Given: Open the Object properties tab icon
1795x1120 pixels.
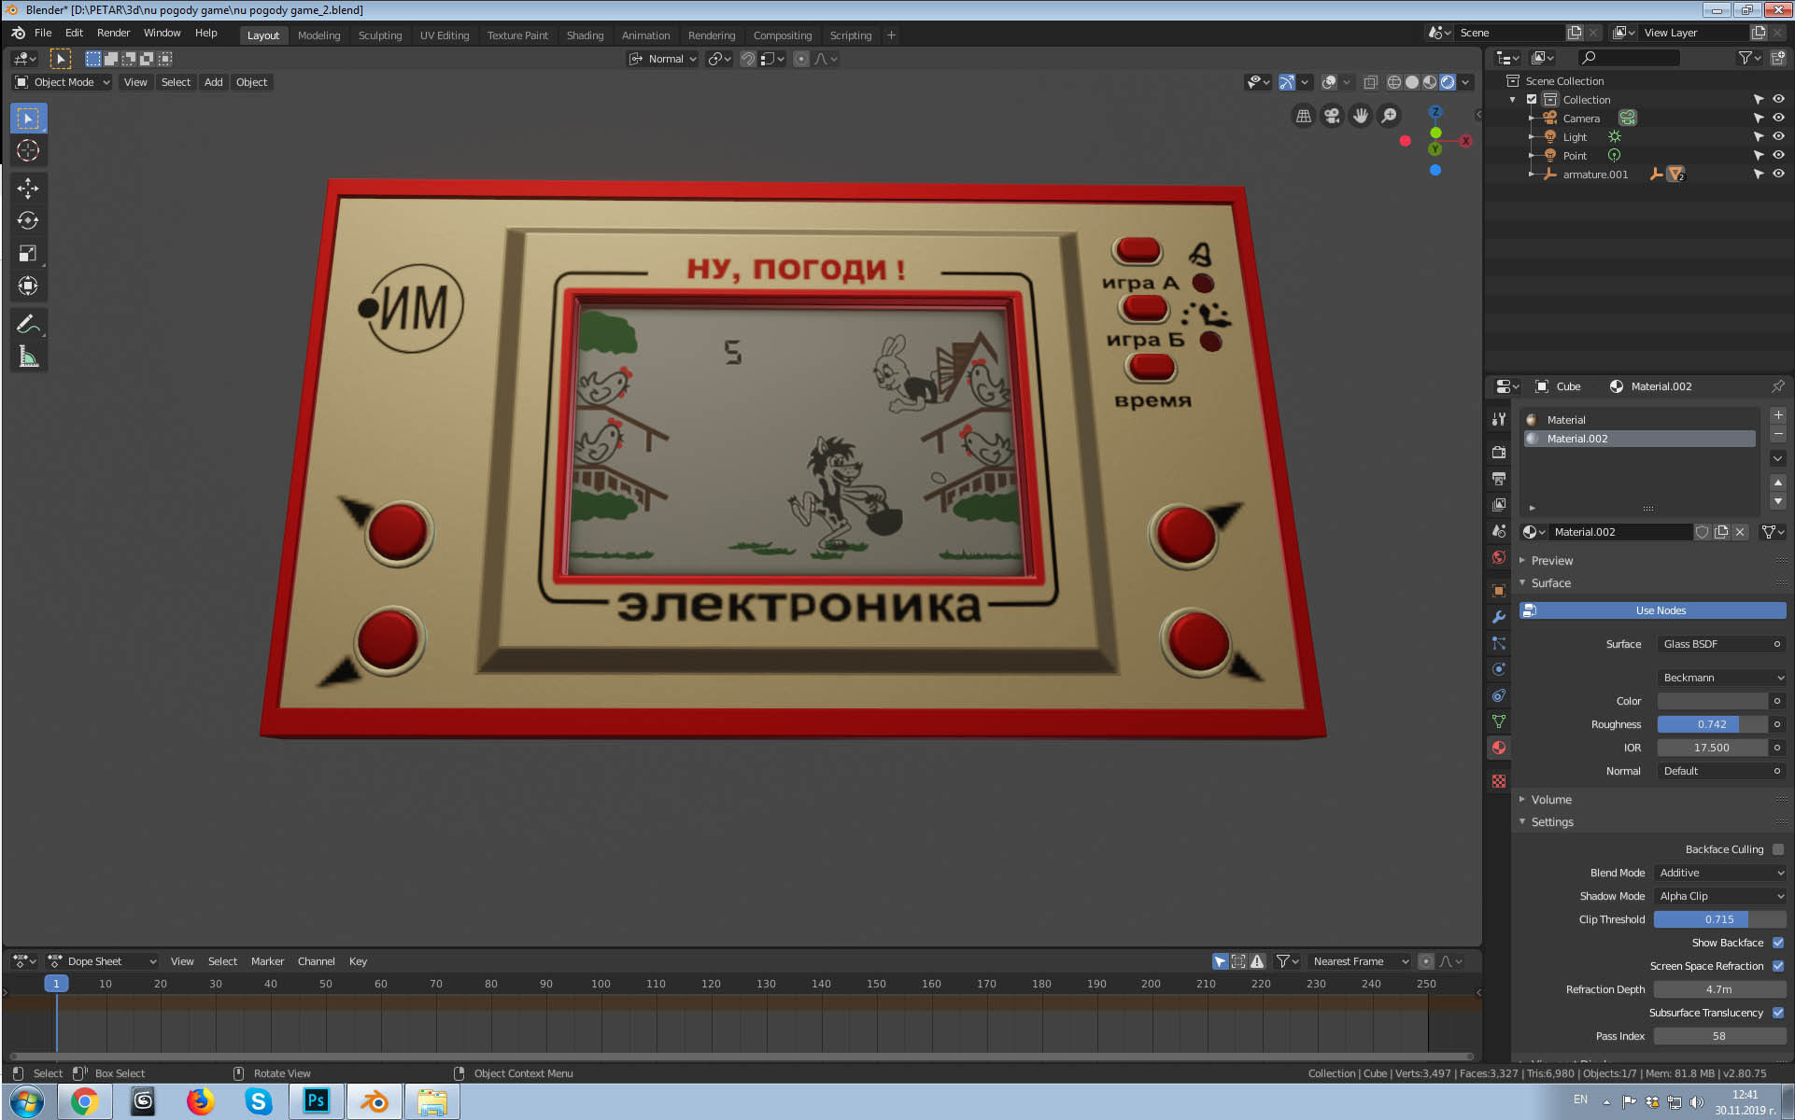Looking at the screenshot, I should point(1499,591).
